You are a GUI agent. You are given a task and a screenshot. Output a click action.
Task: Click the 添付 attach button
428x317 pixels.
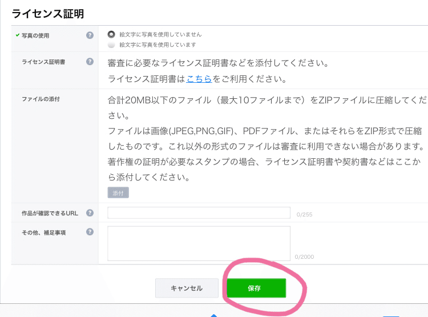click(118, 193)
